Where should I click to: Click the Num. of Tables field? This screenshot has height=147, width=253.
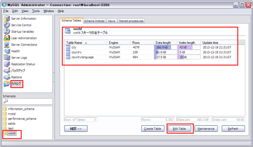(x=81, y=120)
